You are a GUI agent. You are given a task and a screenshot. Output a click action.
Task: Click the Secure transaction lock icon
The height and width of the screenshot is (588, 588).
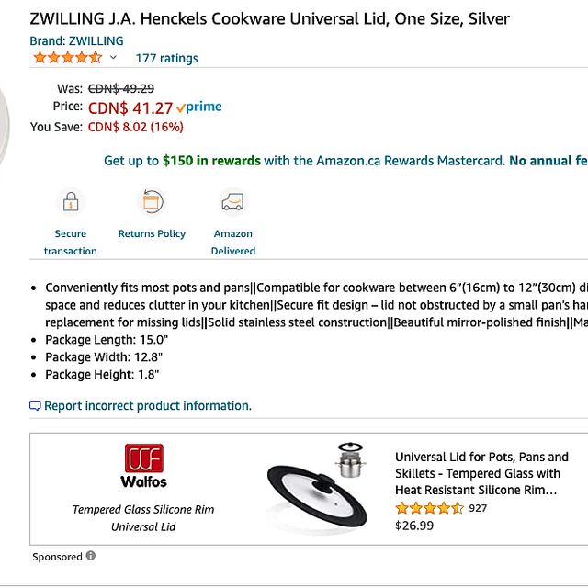click(71, 202)
